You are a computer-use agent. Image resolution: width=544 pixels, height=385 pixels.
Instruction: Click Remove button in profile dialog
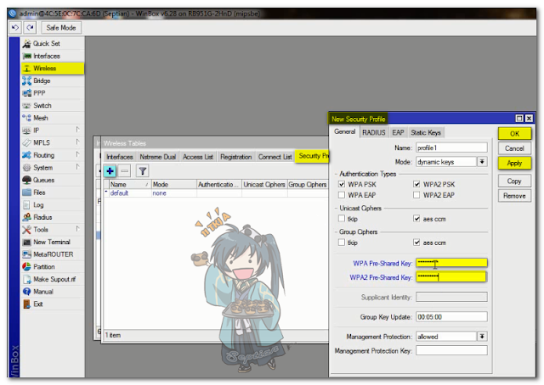(x=514, y=196)
